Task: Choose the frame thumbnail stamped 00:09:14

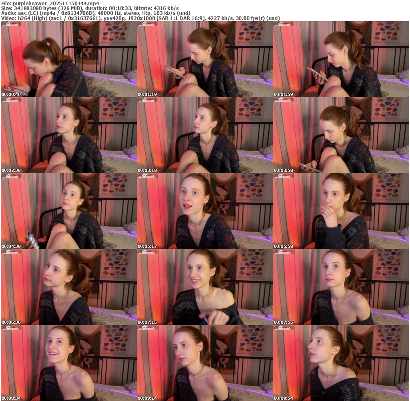Action: (x=205, y=363)
